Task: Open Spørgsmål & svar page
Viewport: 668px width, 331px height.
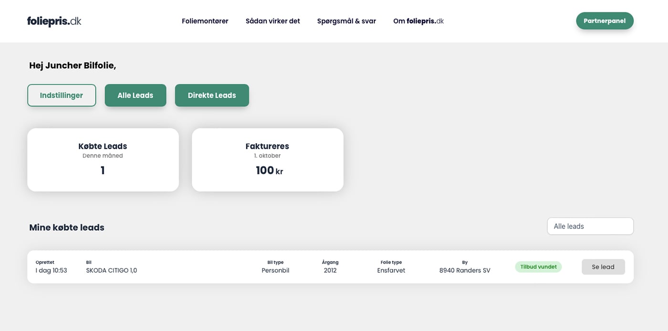Action: point(346,21)
